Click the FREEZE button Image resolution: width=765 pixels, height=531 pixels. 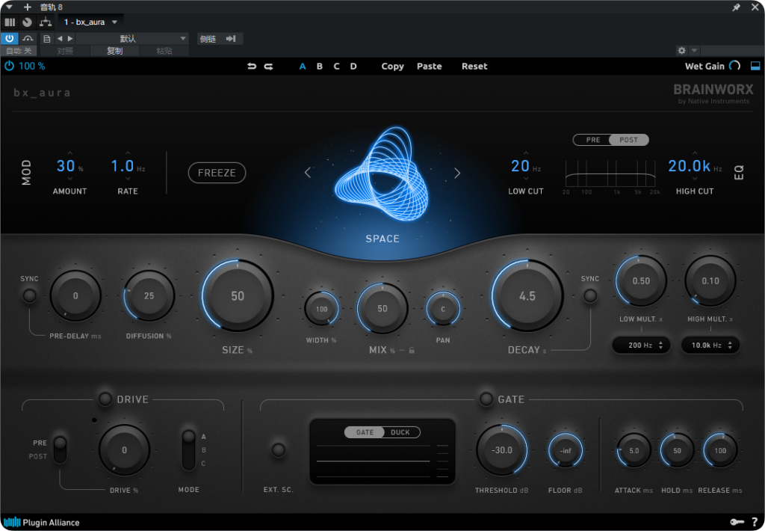point(217,173)
